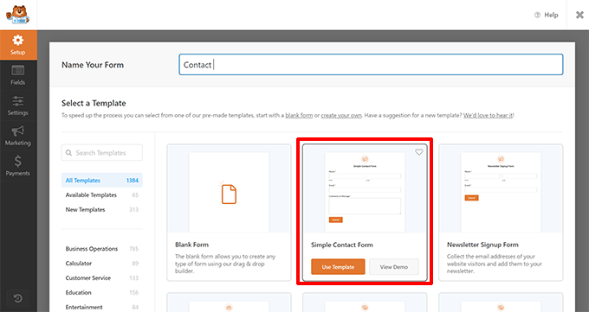
Task: Click the 'Select a Template' heading
Action: pyautogui.click(x=94, y=103)
